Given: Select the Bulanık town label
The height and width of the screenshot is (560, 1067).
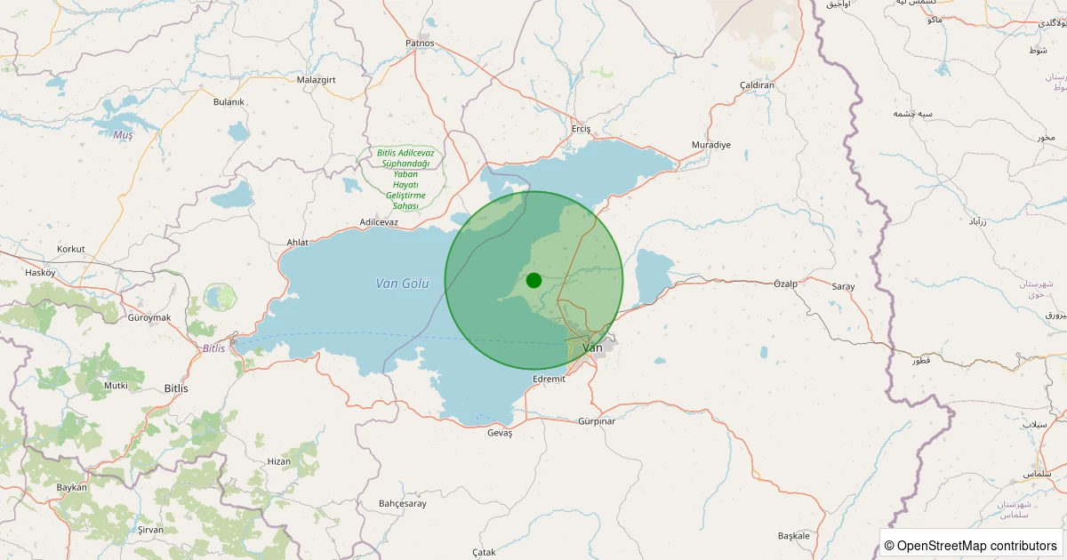Looking at the screenshot, I should click(x=229, y=102).
